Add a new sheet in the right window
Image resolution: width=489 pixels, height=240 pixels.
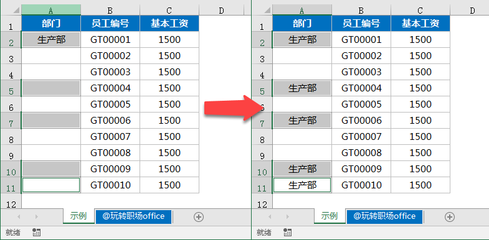pos(449,217)
